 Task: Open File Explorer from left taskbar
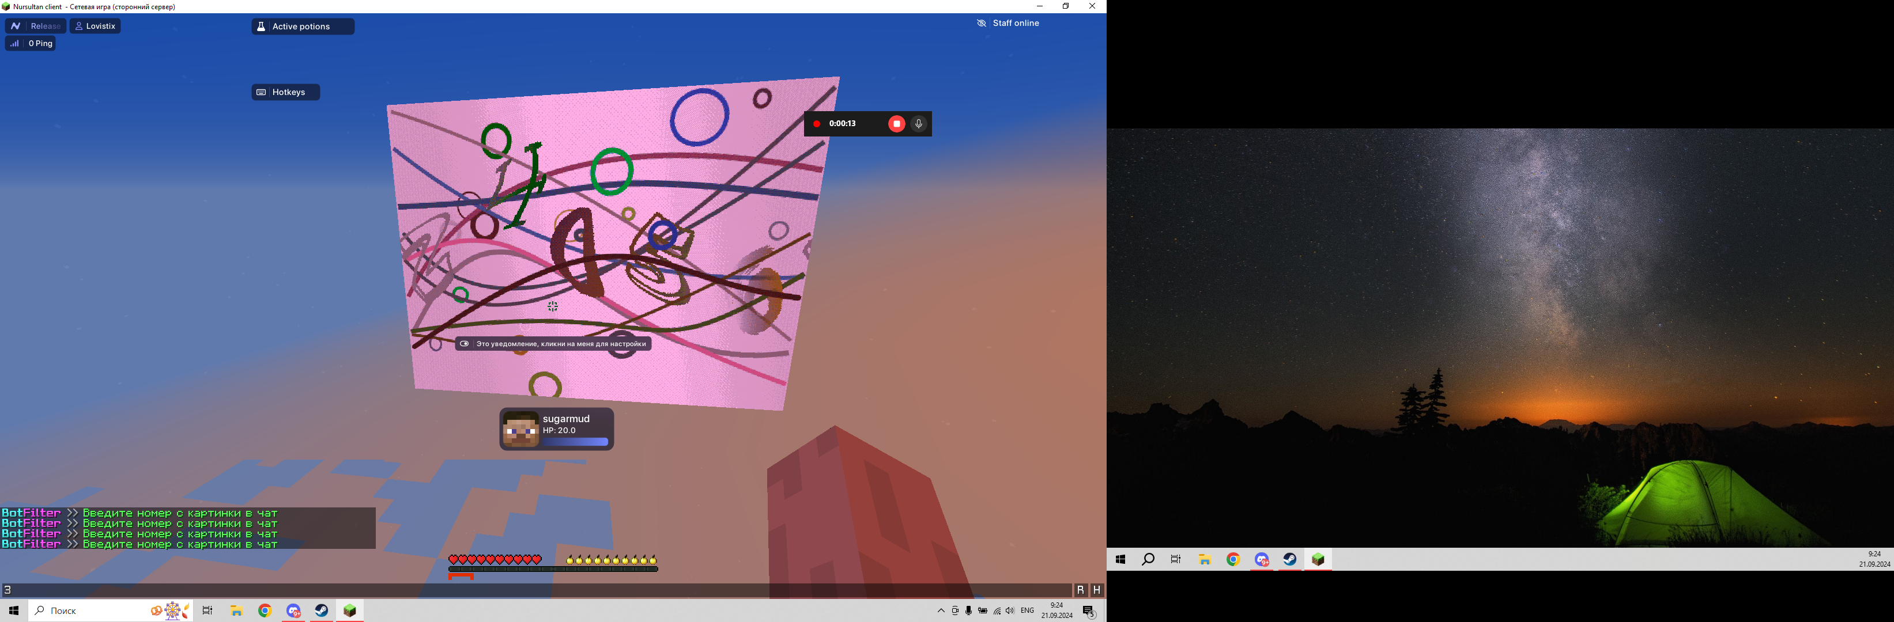pyautogui.click(x=236, y=611)
